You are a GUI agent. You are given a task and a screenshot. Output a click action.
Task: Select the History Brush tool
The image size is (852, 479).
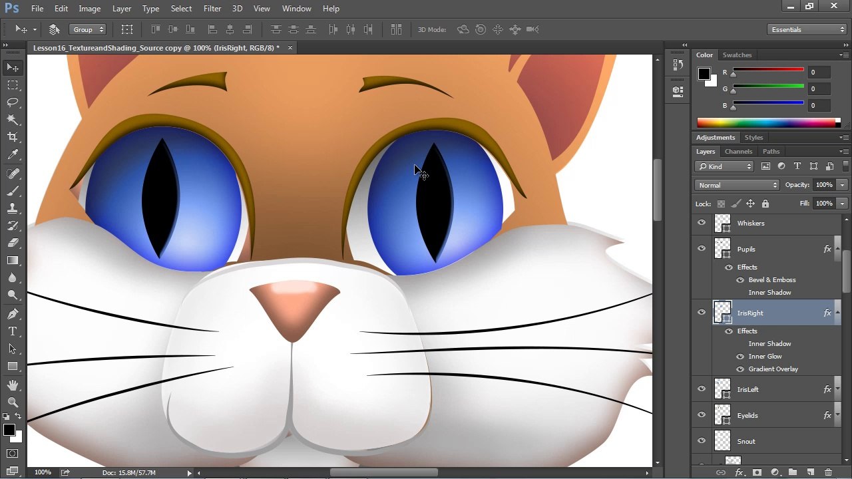coord(13,226)
